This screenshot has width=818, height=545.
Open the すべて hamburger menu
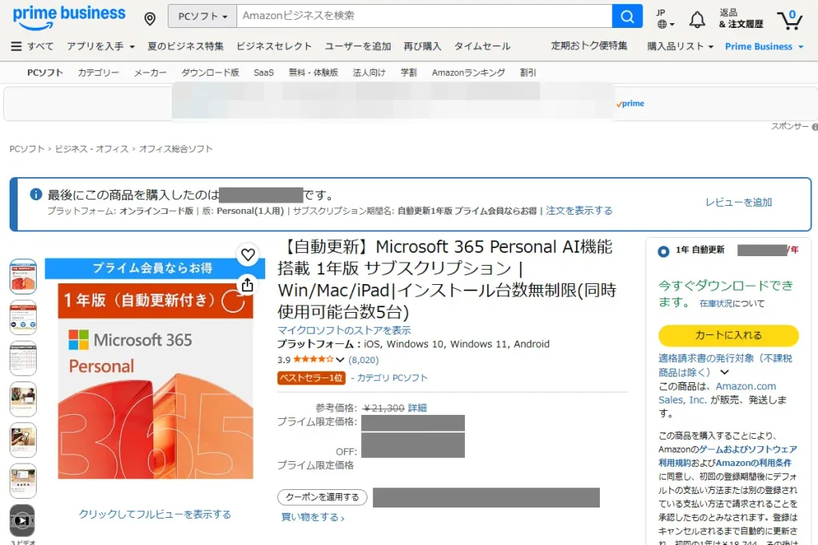[x=32, y=46]
